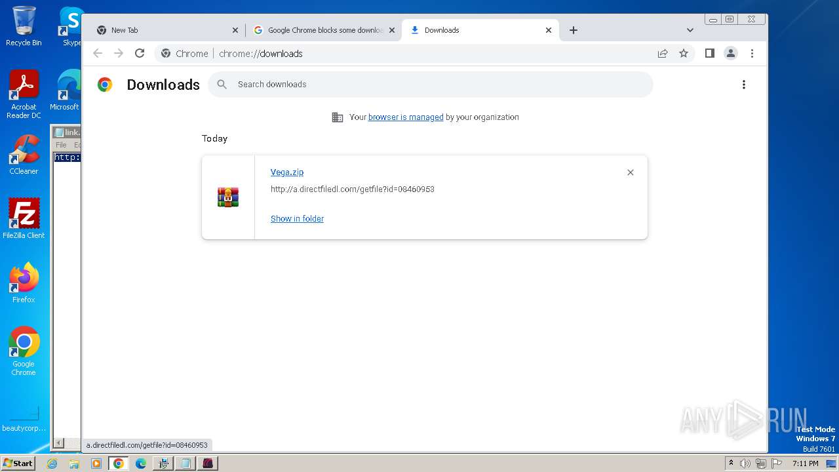The image size is (839, 472).
Task: Select the Google Chrome desktop shortcut
Action: [24, 351]
